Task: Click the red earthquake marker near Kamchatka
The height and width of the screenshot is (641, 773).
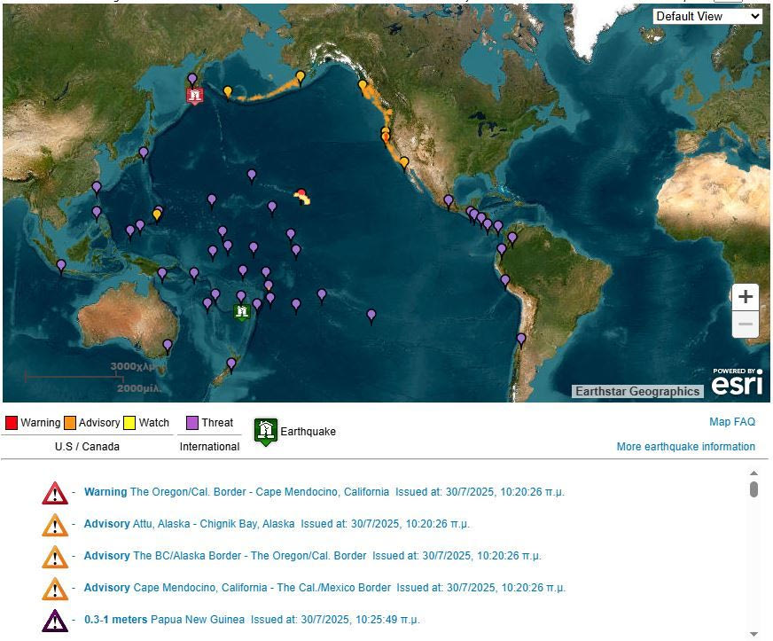Action: tap(195, 95)
